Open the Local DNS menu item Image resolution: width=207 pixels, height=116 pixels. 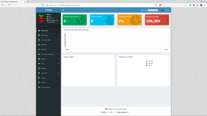44,73
